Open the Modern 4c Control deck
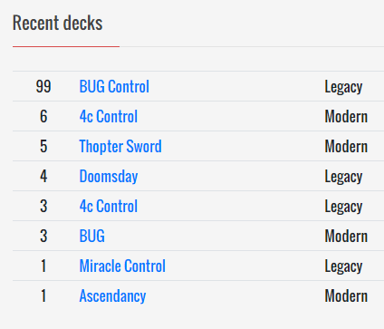The image size is (384, 329). click(109, 116)
